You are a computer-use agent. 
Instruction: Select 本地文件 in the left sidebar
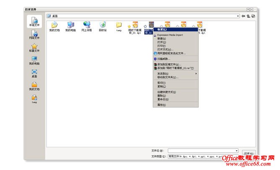(x=34, y=21)
